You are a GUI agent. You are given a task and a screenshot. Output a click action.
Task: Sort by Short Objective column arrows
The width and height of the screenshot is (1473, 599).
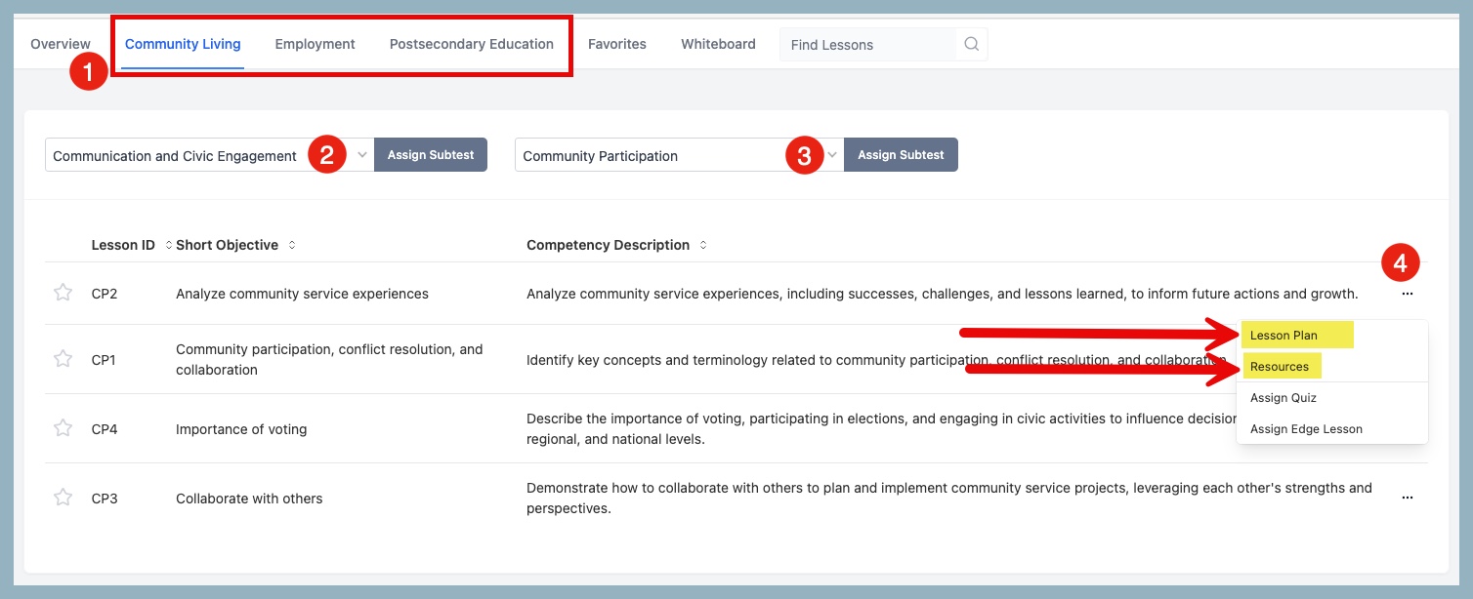click(x=291, y=245)
